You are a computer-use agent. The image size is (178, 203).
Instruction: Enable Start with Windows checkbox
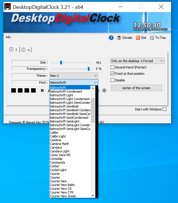[165, 109]
